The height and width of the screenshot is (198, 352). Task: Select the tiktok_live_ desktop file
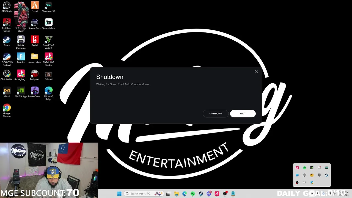click(21, 75)
